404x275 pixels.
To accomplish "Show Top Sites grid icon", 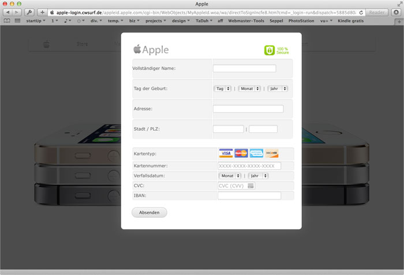I will click(17, 21).
